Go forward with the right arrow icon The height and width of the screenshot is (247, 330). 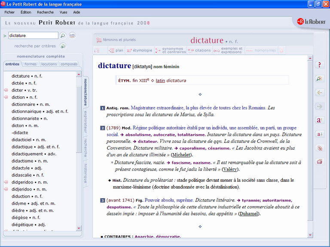pyautogui.click(x=320, y=106)
